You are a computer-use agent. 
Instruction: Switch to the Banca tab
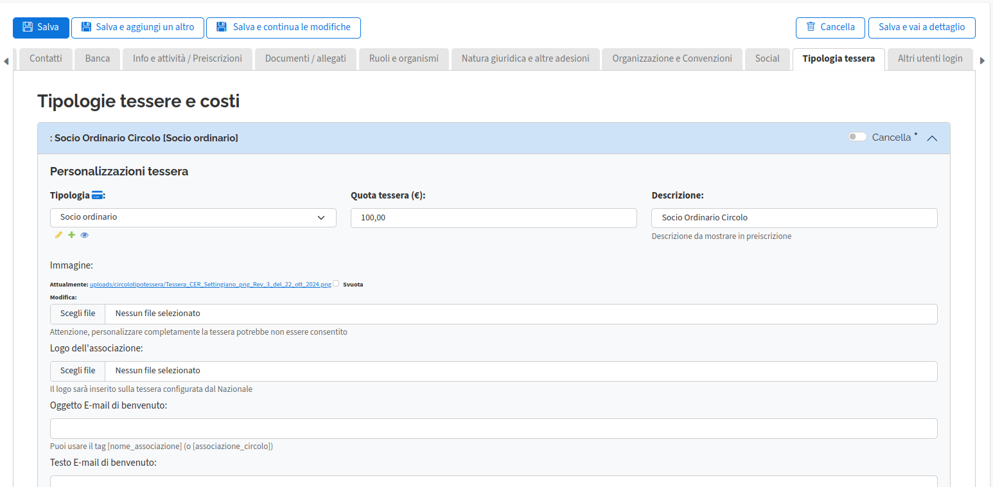98,58
